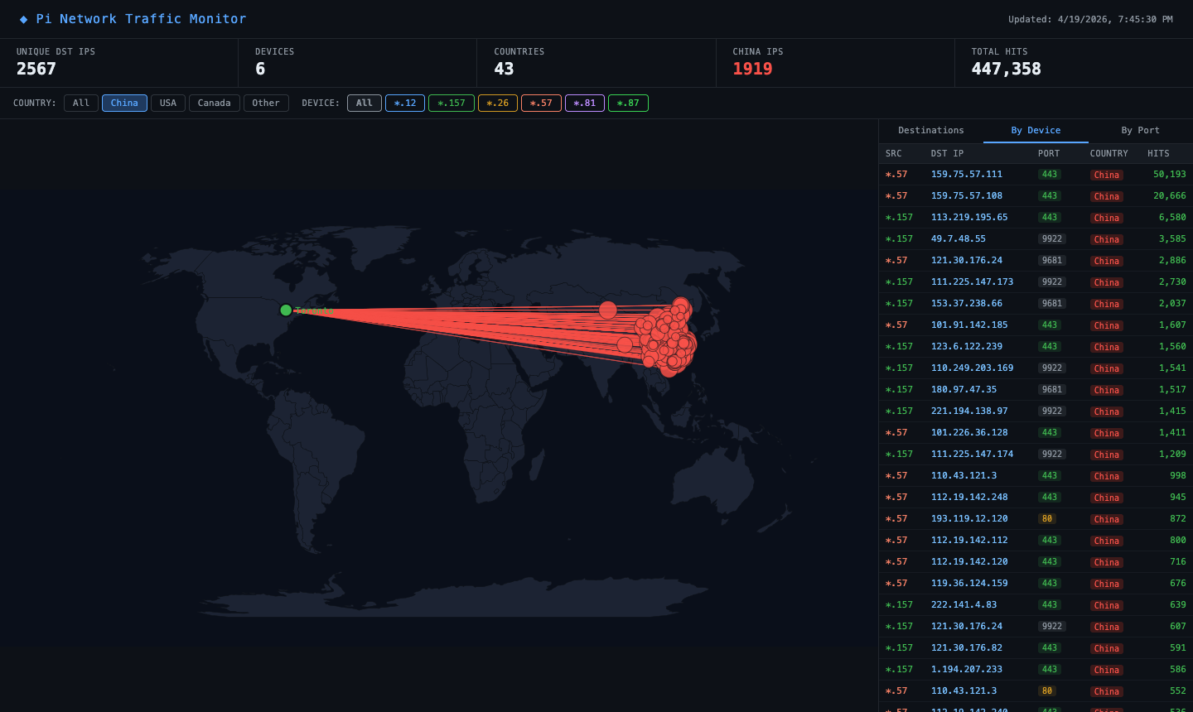Switch to the Destinations tab
Screen dimensions: 1193x712
pos(931,131)
